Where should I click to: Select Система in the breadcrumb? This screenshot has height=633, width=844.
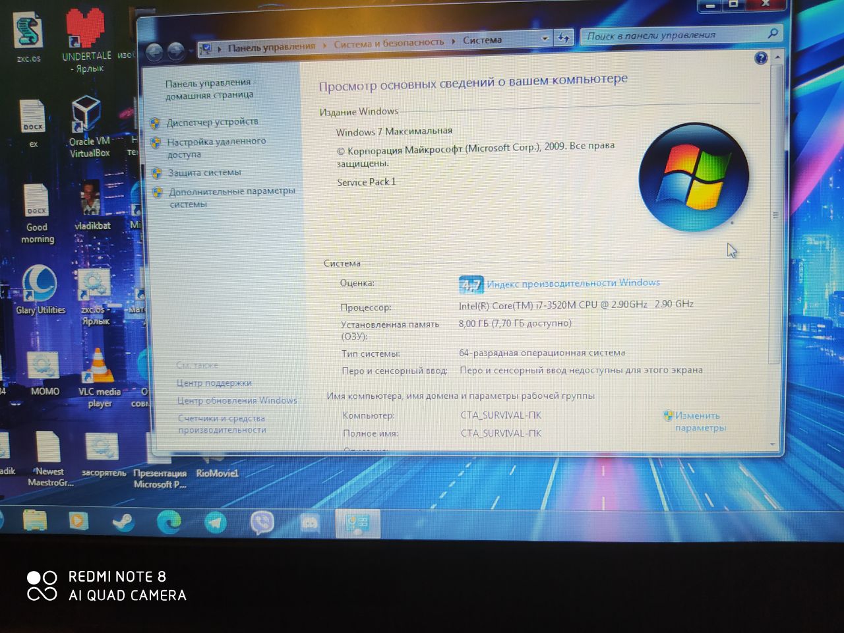click(x=482, y=40)
